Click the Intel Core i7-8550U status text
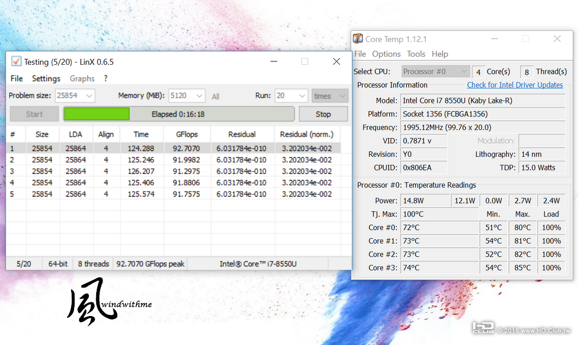Viewport: 583px width, 345px height. pos(258,264)
